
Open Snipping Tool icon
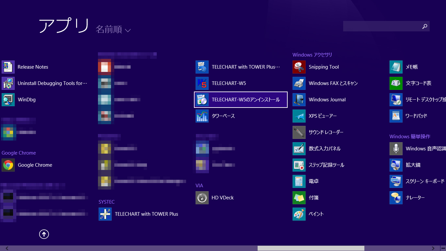[299, 67]
